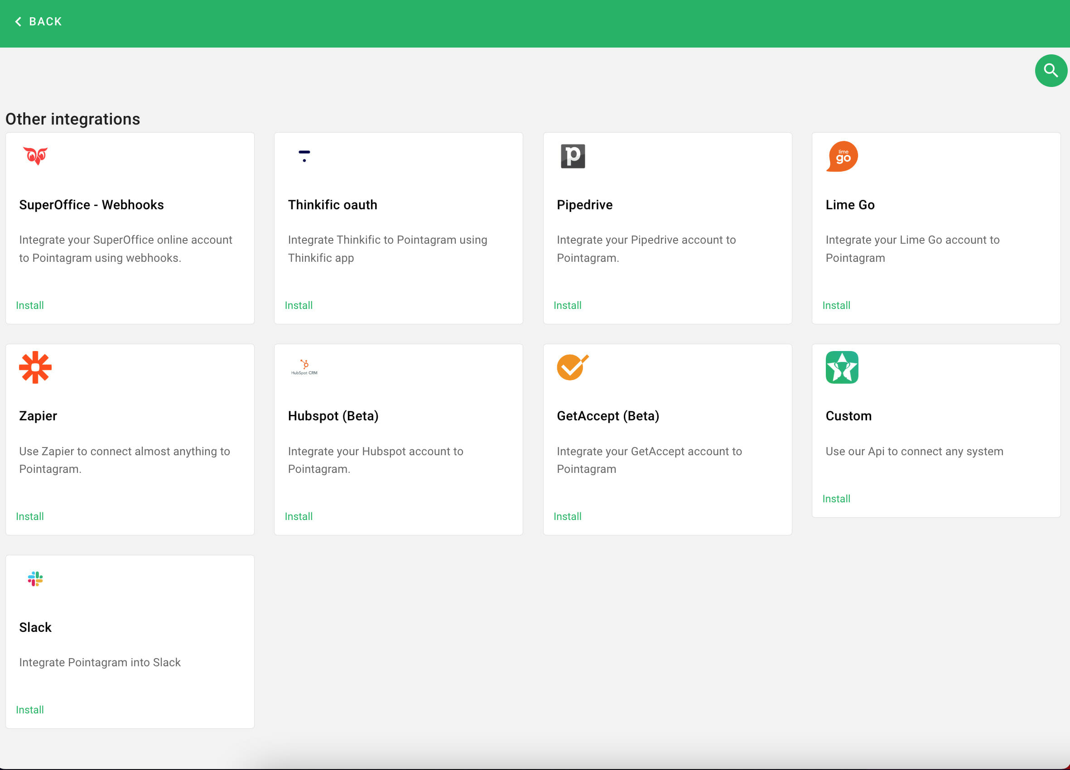Click the SuperOffice owl icon

click(35, 157)
